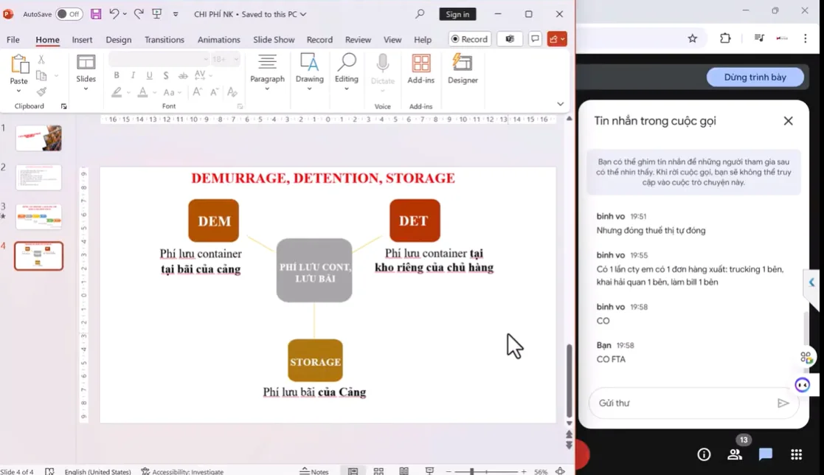Click the Save icon in title bar
Image resolution: width=824 pixels, height=475 pixels.
tap(96, 14)
